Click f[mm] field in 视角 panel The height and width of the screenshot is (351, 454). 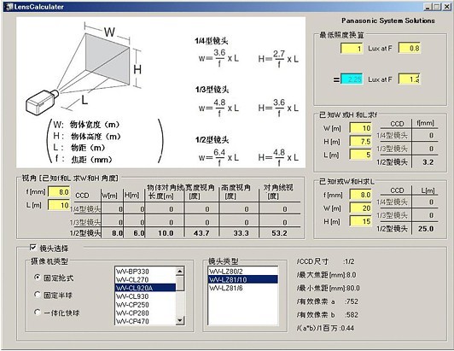pyautogui.click(x=59, y=192)
